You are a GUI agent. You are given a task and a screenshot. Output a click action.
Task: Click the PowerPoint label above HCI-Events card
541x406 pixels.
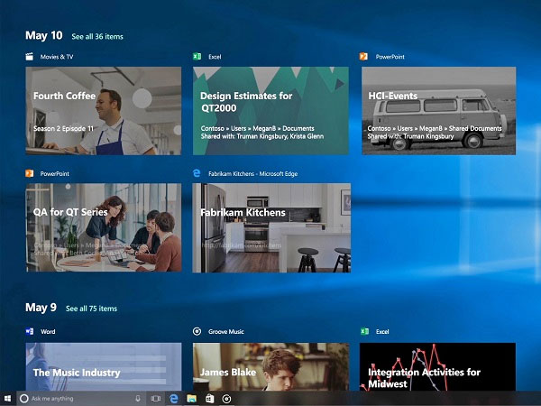click(x=390, y=57)
